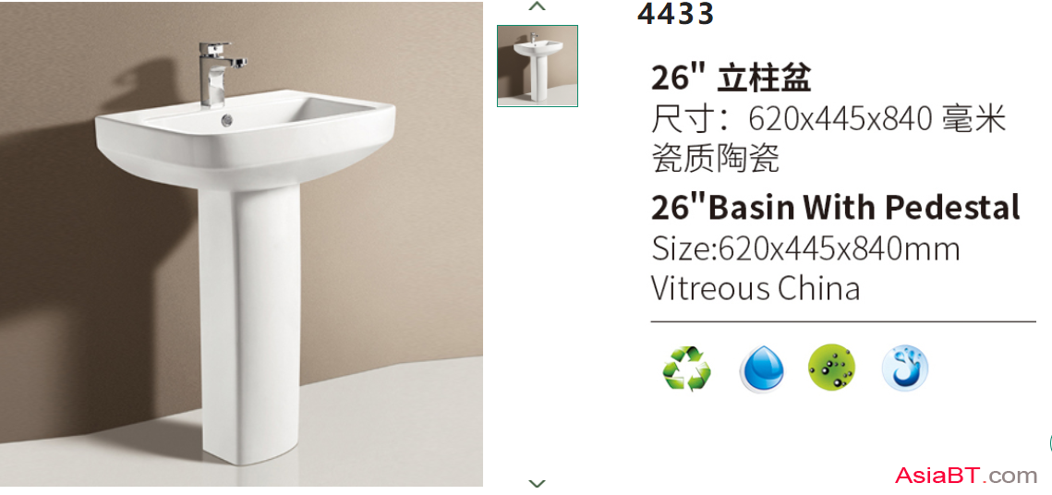
Task: Click the down chevron below thumbnails
Action: [538, 483]
